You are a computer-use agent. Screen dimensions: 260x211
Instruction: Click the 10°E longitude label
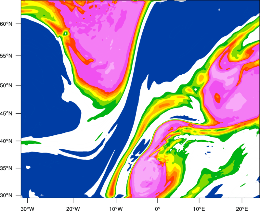[x=199, y=209]
